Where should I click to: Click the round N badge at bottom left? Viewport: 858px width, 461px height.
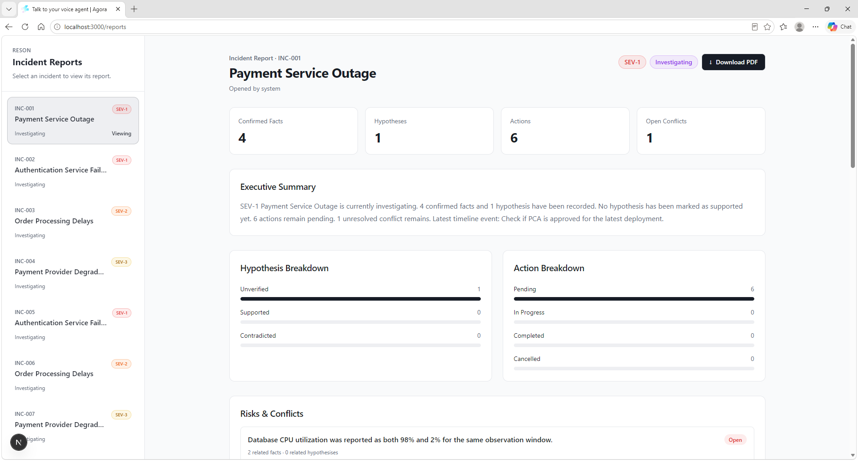(19, 442)
